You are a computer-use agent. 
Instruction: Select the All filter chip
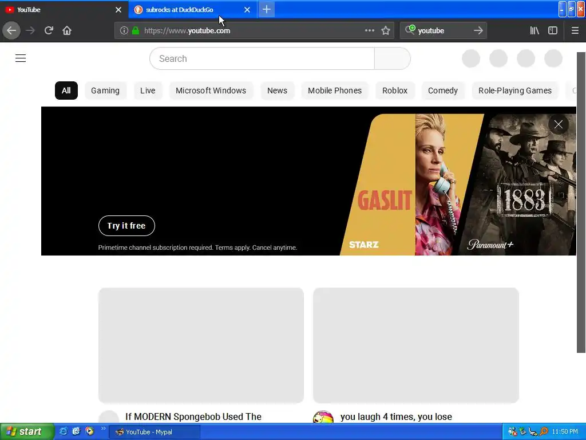[66, 91]
